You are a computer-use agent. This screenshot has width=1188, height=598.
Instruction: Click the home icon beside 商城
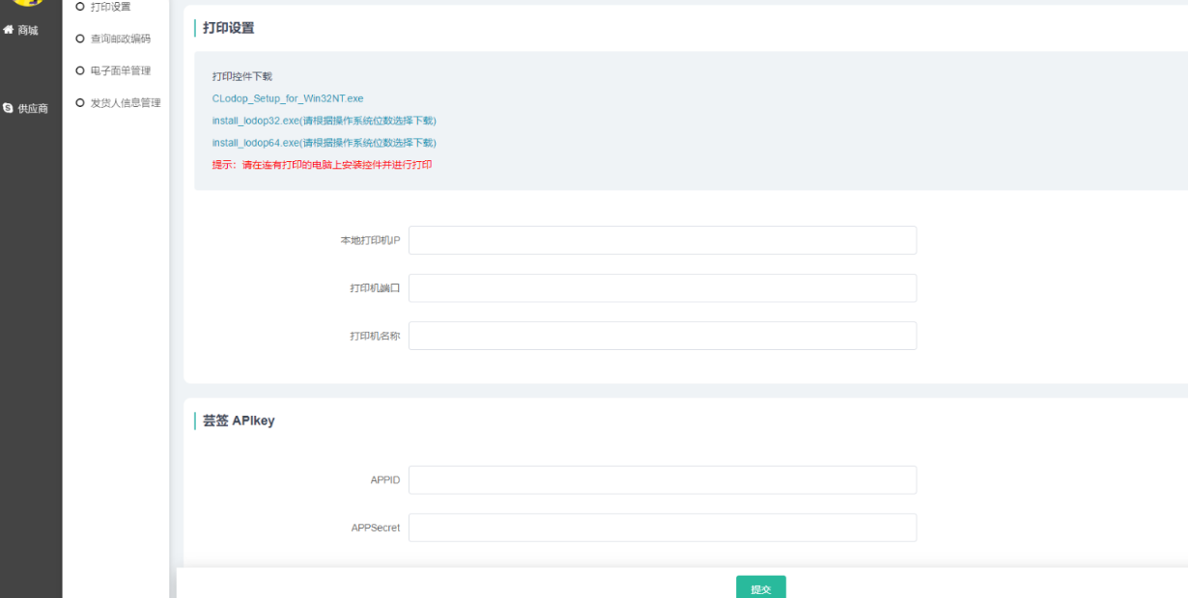[9, 30]
